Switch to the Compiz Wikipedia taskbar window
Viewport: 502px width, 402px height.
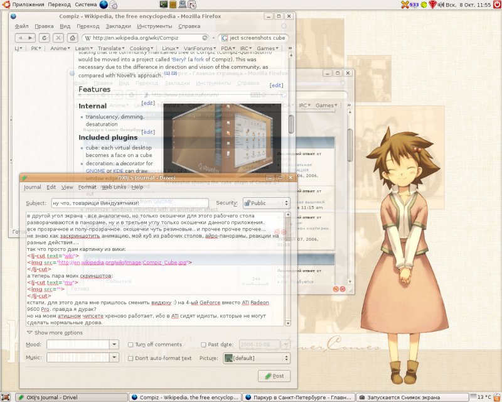tap(185, 397)
